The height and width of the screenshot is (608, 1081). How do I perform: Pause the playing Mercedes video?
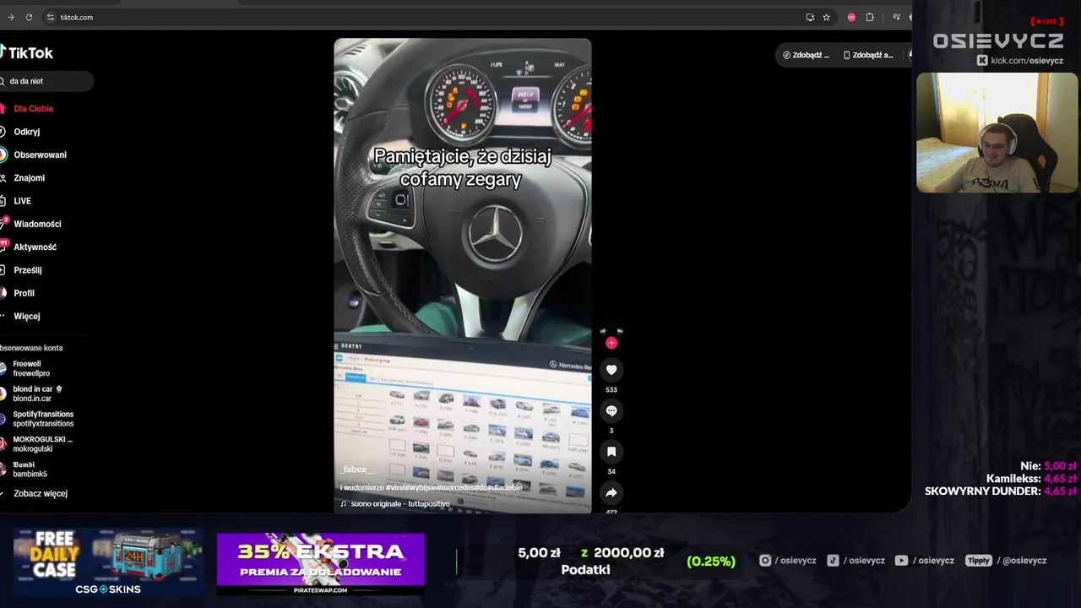tap(463, 275)
